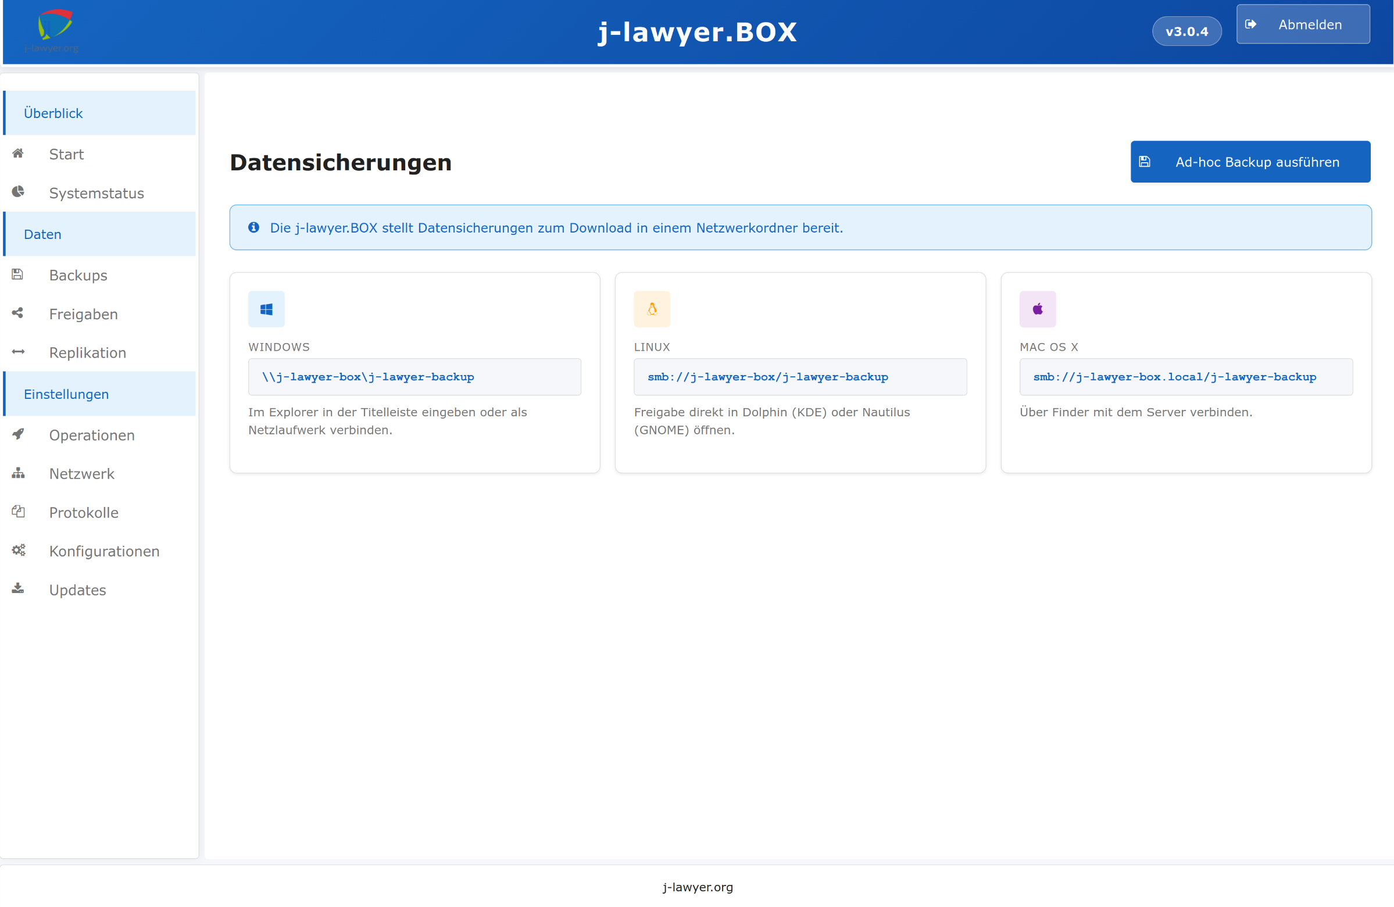Click the floppy disk Backups icon

pyautogui.click(x=17, y=275)
